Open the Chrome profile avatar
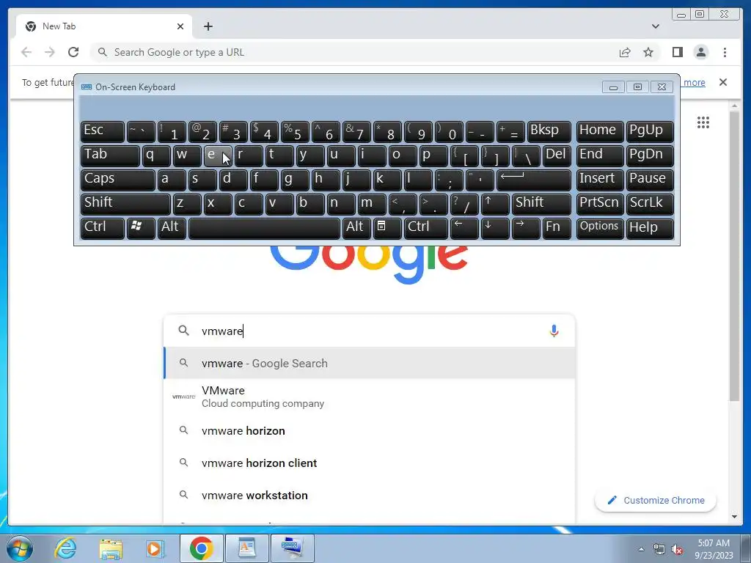The image size is (751, 563). tap(700, 52)
